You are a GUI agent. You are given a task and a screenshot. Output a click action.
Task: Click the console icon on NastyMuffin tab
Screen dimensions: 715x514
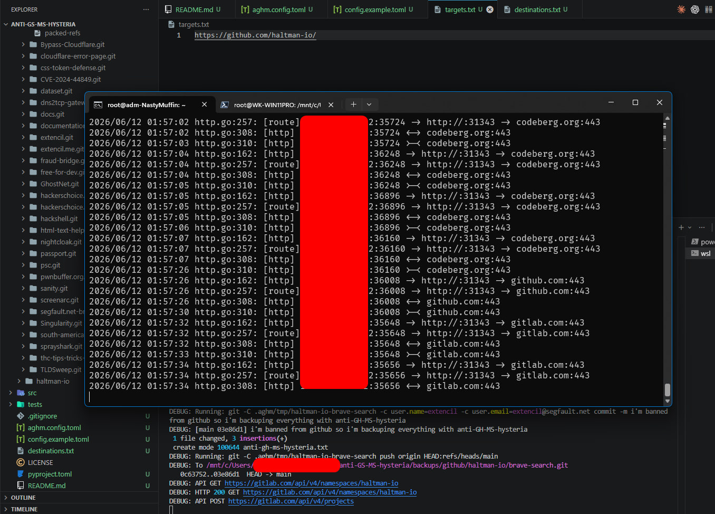click(98, 104)
